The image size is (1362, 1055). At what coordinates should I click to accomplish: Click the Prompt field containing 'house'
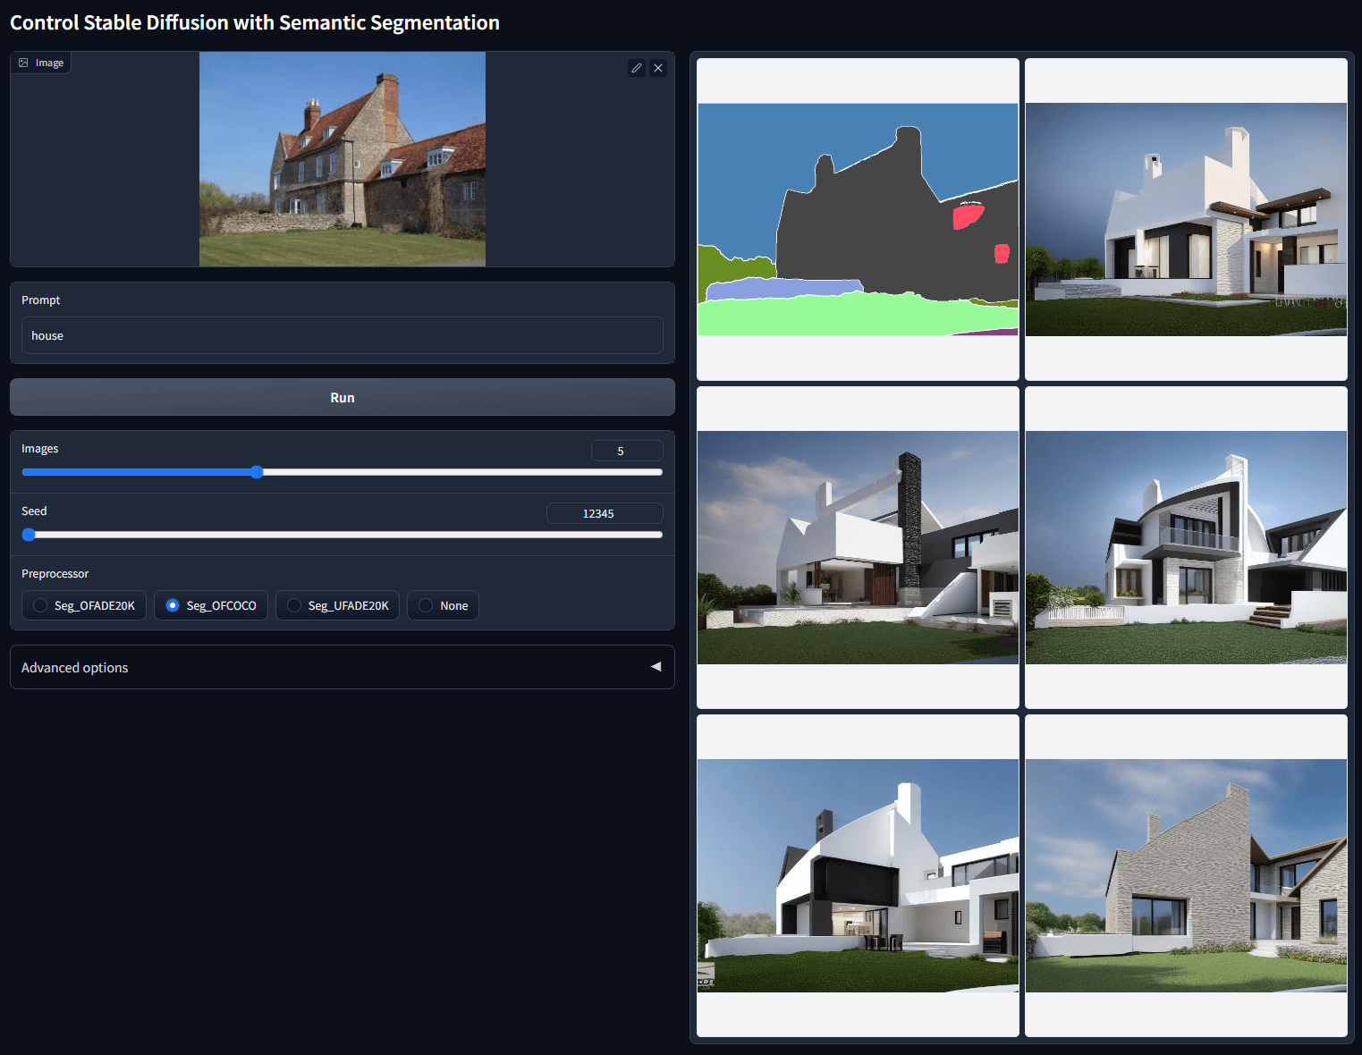tap(343, 335)
